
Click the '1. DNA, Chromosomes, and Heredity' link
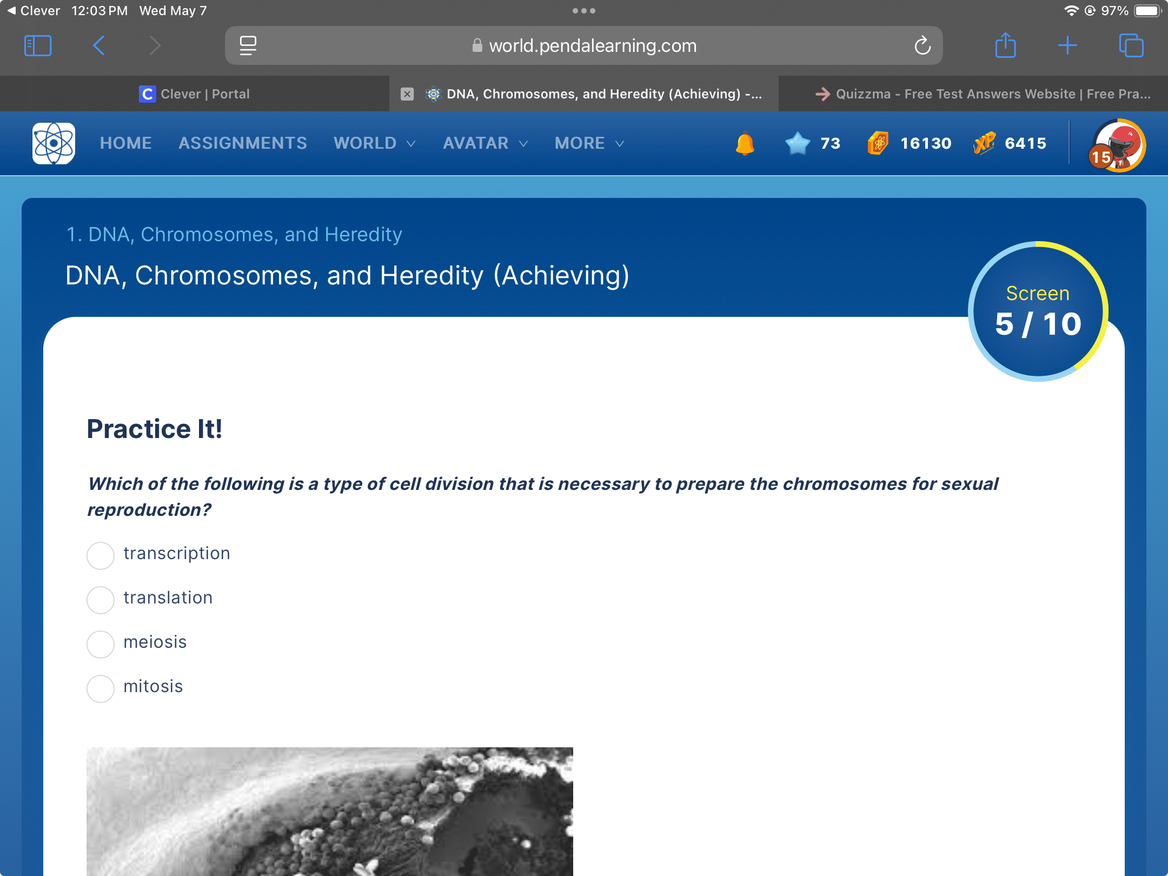pyautogui.click(x=234, y=235)
